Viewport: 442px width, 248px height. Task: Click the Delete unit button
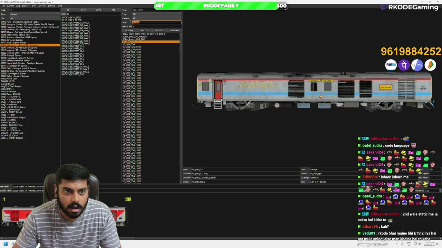click(98, 10)
